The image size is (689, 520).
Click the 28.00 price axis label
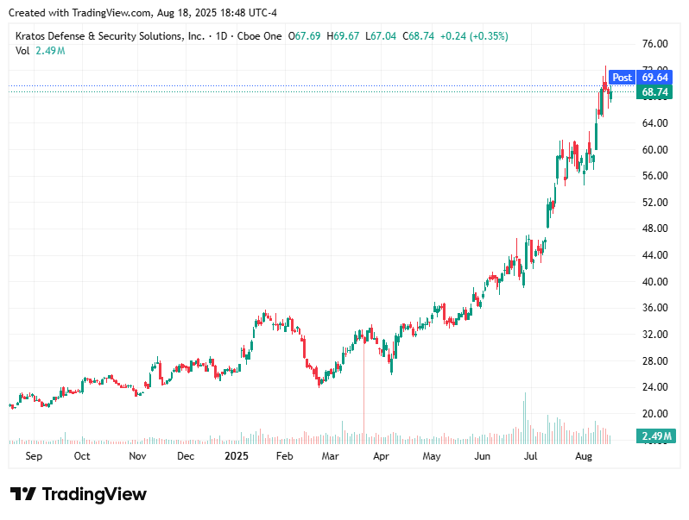pyautogui.click(x=654, y=361)
